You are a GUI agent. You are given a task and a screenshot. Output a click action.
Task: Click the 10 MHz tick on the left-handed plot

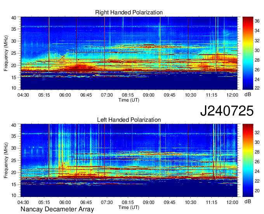point(14,195)
